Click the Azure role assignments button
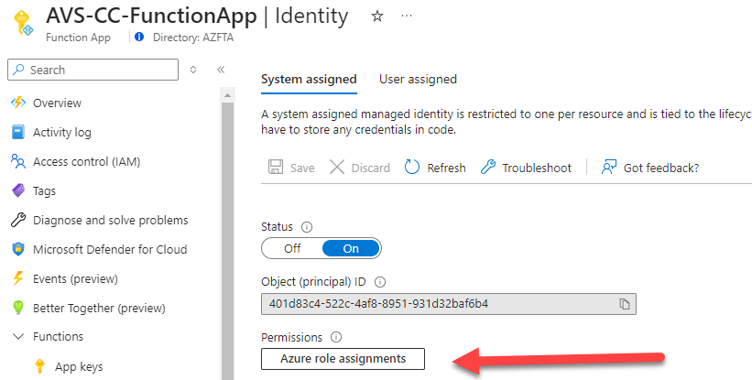 (x=343, y=358)
